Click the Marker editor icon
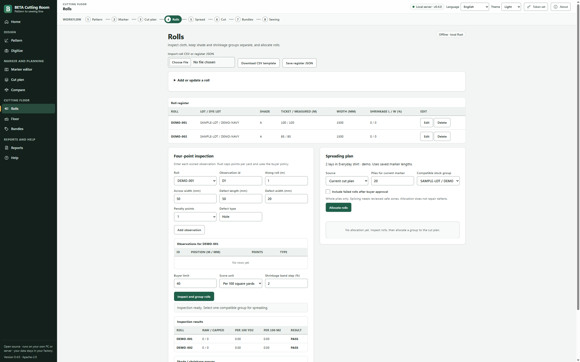Viewport: 580px width, 362px height. click(x=6, y=69)
